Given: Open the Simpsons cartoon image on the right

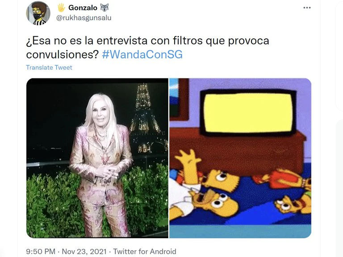Looking at the screenshot, I should tap(240, 158).
